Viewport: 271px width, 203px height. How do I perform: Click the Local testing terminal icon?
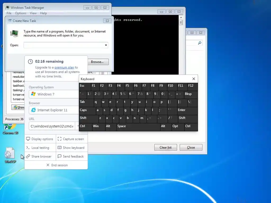(x=28, y=147)
